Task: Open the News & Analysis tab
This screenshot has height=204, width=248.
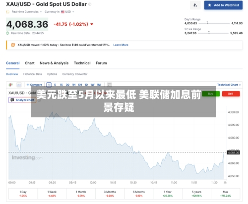Action: click(54, 63)
